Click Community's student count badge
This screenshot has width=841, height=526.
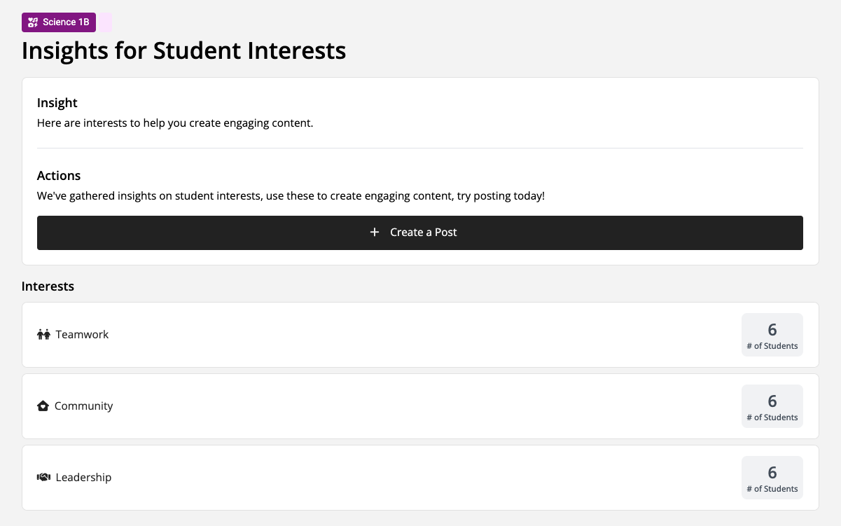click(x=772, y=406)
